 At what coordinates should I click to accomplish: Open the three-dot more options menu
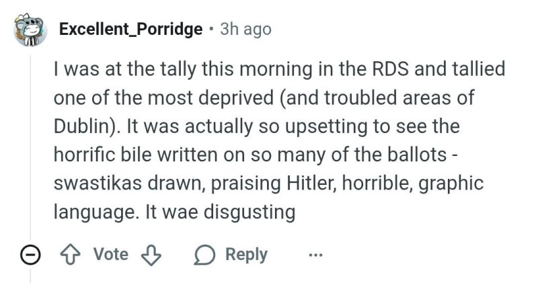pyautogui.click(x=315, y=255)
